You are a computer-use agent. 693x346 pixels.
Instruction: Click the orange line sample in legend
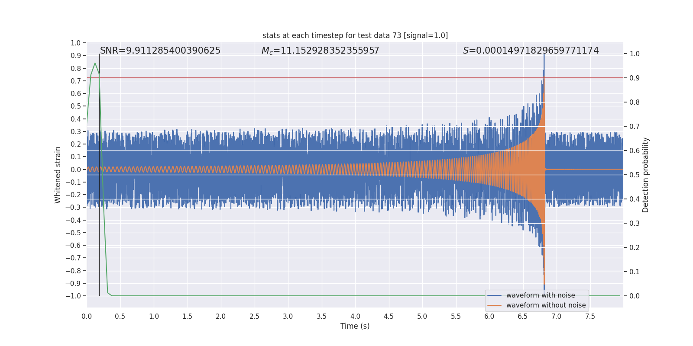click(x=495, y=305)
